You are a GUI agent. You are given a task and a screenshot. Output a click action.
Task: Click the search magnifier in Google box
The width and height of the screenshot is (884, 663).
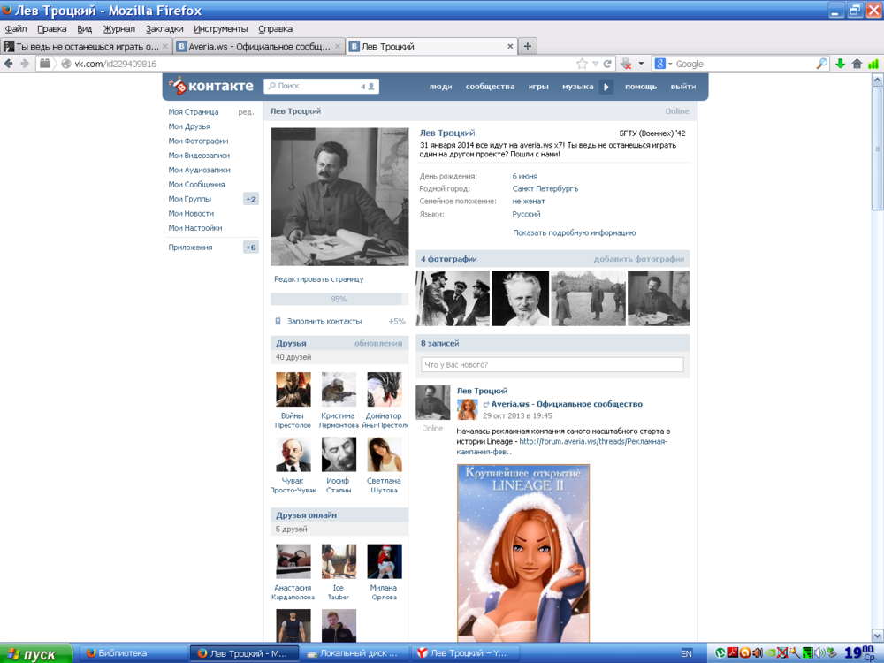(821, 64)
